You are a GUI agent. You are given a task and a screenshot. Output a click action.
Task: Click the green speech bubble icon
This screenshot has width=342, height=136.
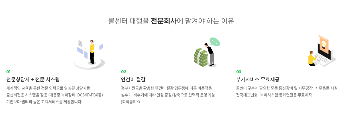pyautogui.click(x=215, y=42)
